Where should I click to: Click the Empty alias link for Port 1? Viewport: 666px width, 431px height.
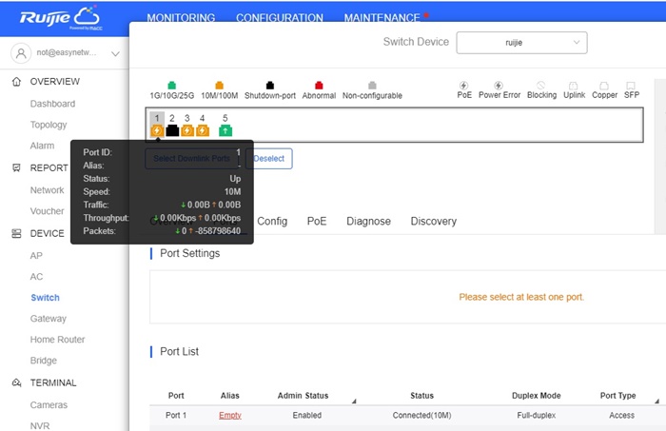(x=230, y=416)
